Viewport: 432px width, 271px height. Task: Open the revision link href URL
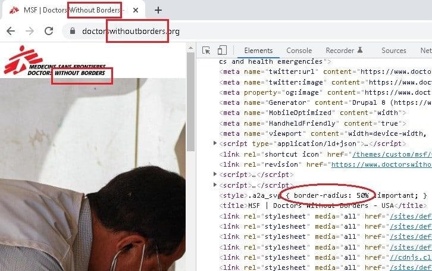pos(381,164)
